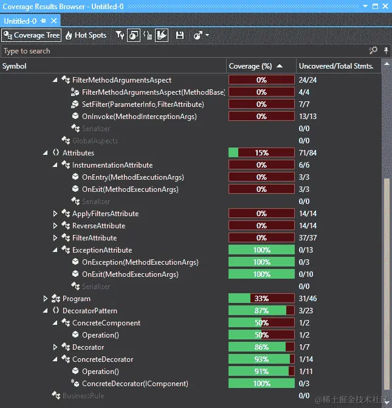Click the GlobalAspects class icon
This screenshot has height=408, width=392.
pyautogui.click(x=66, y=140)
